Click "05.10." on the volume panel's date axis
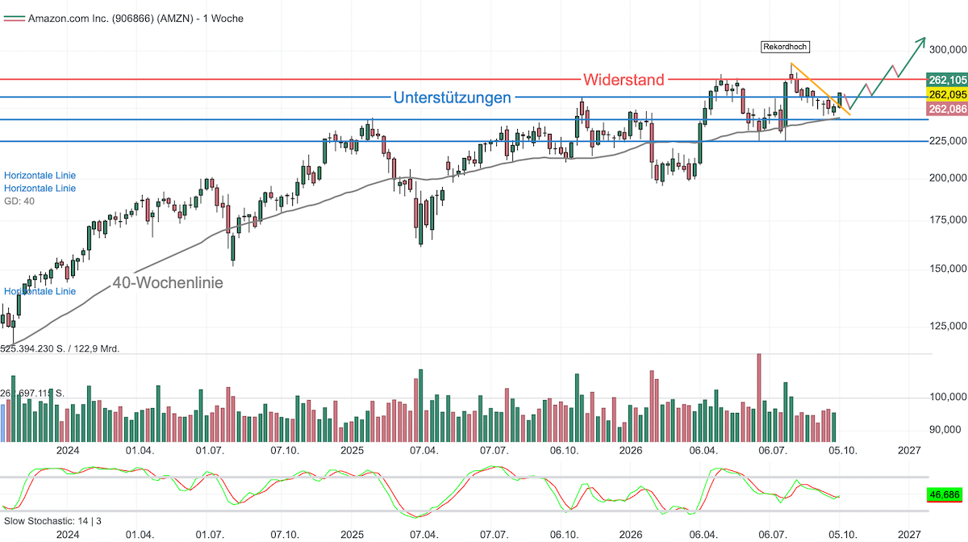Screen dimensions: 968x542 (x=841, y=450)
